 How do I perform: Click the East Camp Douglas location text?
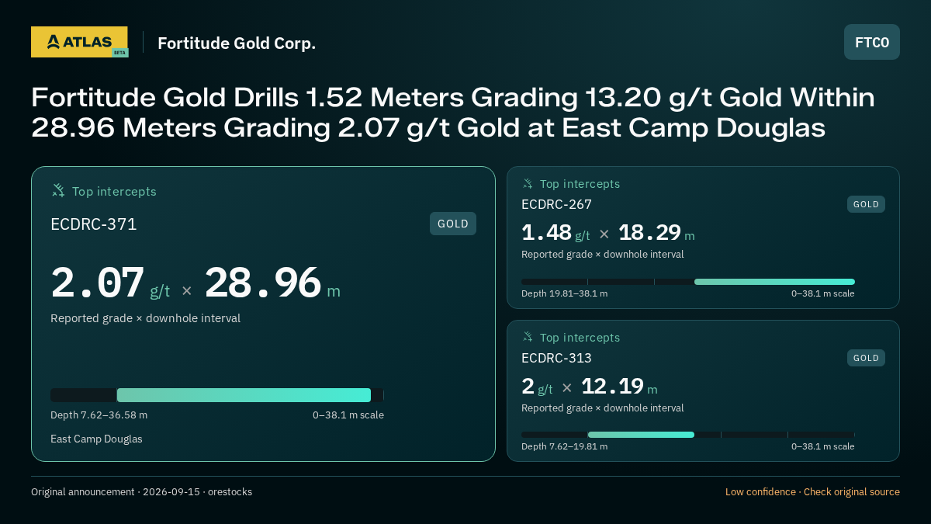(x=96, y=439)
